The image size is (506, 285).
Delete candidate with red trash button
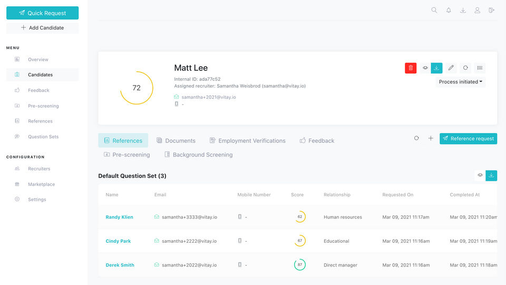pos(411,68)
